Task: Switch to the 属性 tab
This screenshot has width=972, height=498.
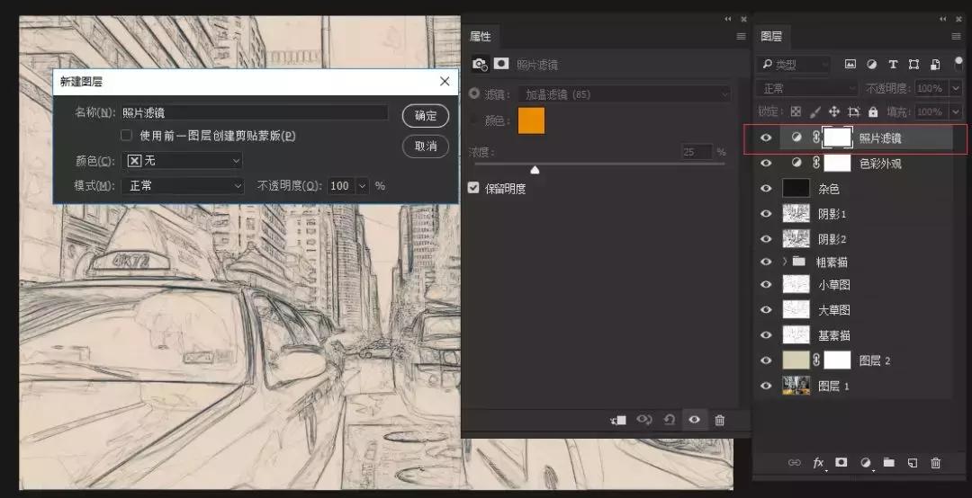Action: tap(481, 37)
